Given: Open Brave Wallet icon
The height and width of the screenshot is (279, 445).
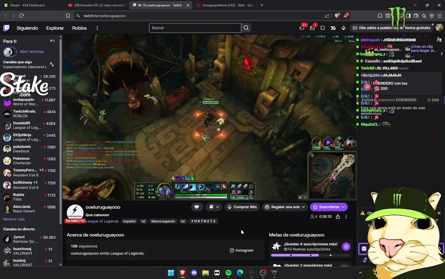Looking at the screenshot, I should (416, 15).
